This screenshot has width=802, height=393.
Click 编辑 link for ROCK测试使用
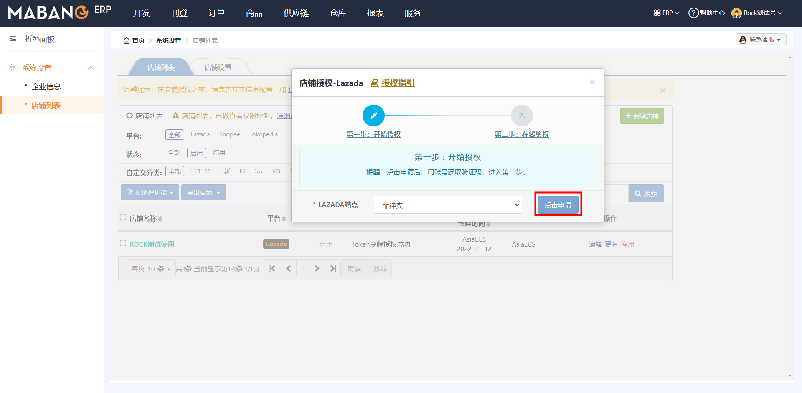[595, 244]
